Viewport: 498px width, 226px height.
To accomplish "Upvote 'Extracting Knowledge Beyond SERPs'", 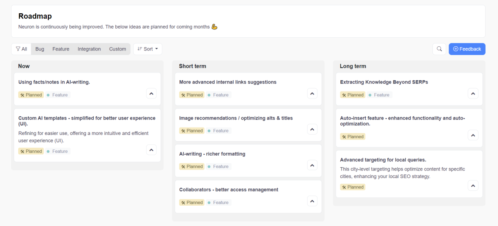I will [473, 94].
